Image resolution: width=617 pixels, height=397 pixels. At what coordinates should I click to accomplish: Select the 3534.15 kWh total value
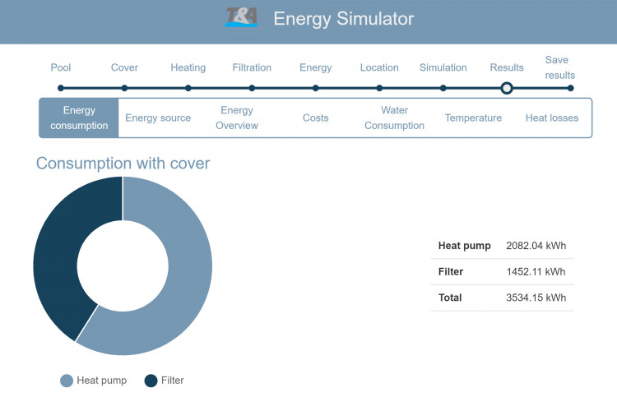click(x=536, y=298)
